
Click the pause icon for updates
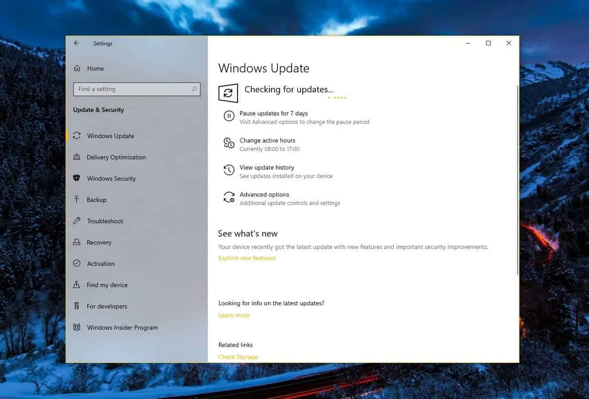click(229, 116)
